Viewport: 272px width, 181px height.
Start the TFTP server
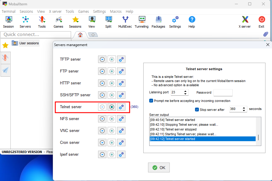point(102,59)
